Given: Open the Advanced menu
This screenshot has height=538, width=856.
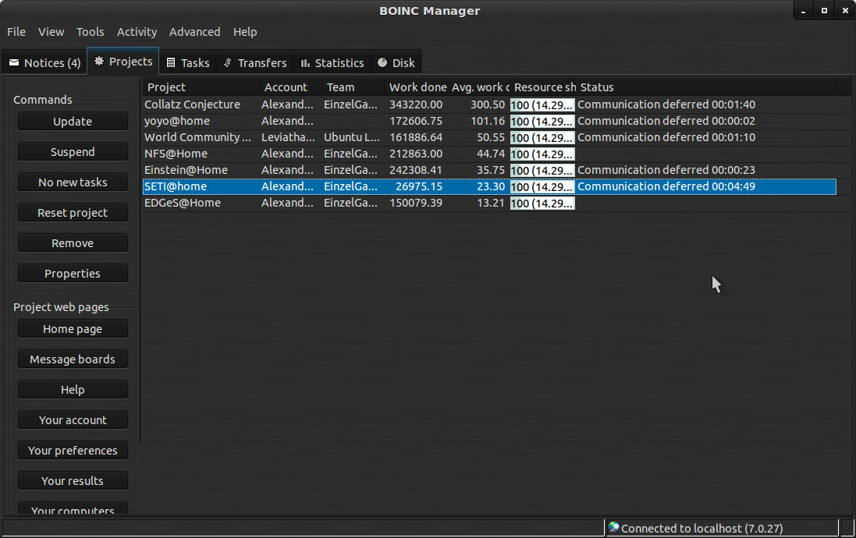Looking at the screenshot, I should coord(194,32).
